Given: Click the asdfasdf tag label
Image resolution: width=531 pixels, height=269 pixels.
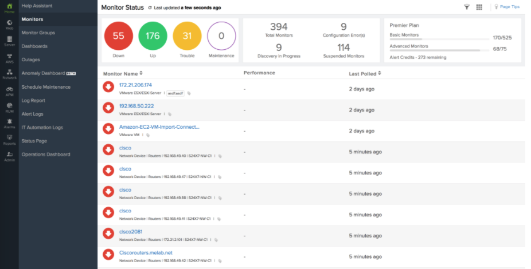Looking at the screenshot, I should click(175, 93).
